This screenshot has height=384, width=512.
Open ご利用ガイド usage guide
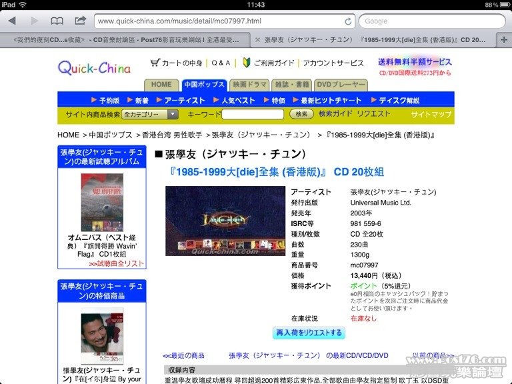pos(274,63)
